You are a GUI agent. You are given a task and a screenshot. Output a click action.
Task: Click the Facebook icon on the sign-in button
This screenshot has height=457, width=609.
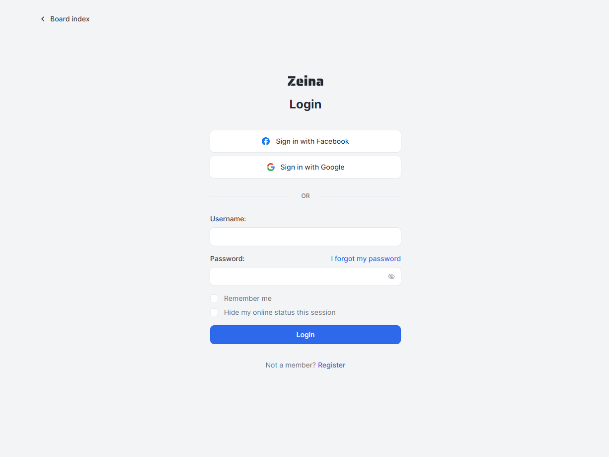point(266,141)
